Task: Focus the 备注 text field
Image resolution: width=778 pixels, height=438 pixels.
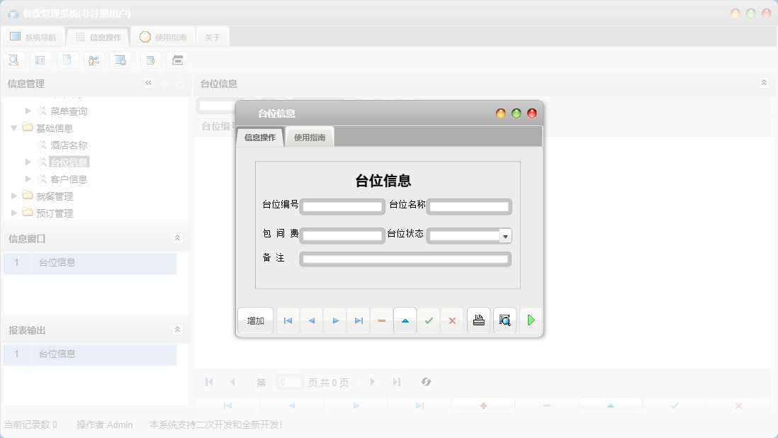Action: (405, 259)
